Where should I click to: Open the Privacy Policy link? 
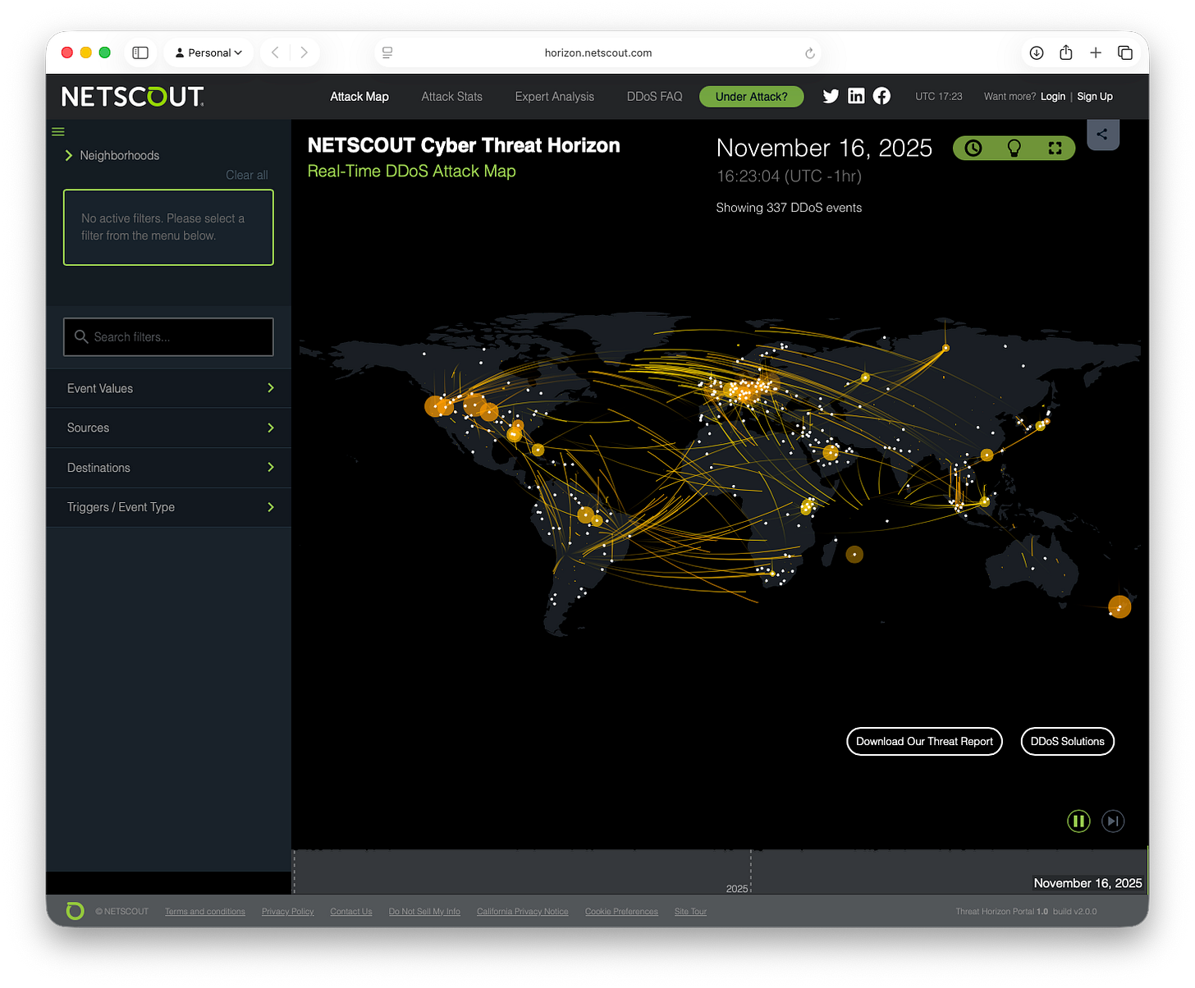point(287,912)
